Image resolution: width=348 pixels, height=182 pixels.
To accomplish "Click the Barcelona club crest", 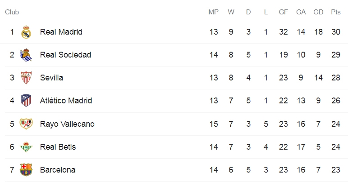I will tap(26, 170).
